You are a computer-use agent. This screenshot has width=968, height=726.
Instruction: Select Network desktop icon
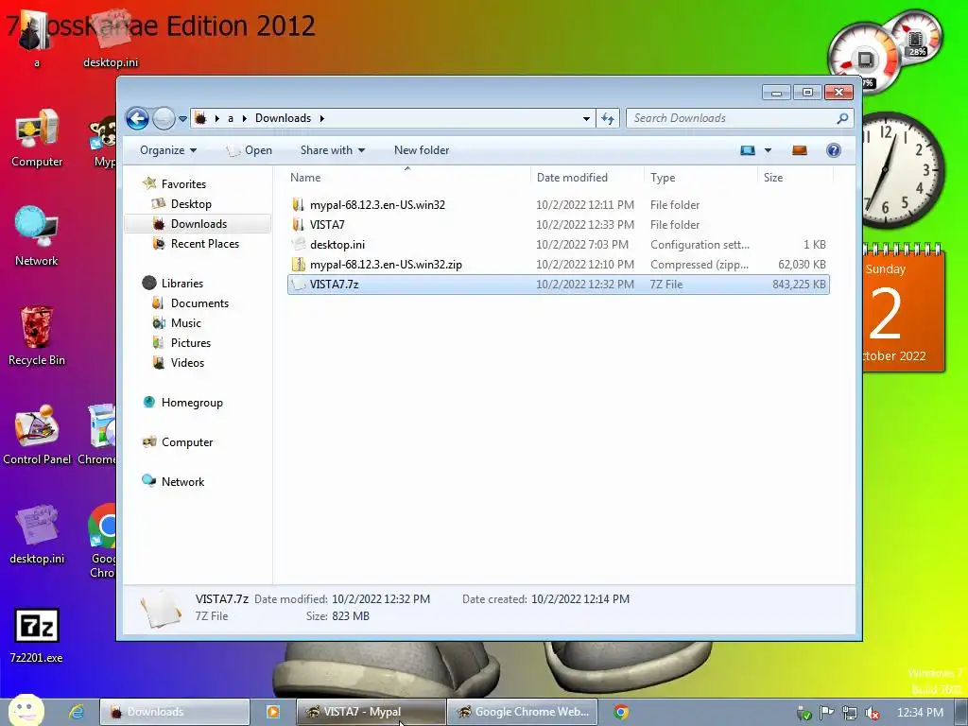[37, 236]
